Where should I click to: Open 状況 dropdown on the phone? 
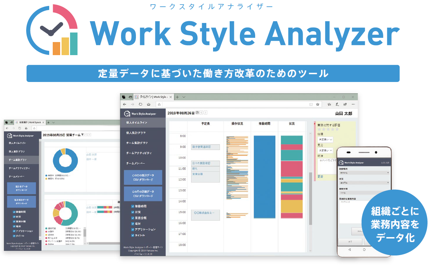[364, 183]
